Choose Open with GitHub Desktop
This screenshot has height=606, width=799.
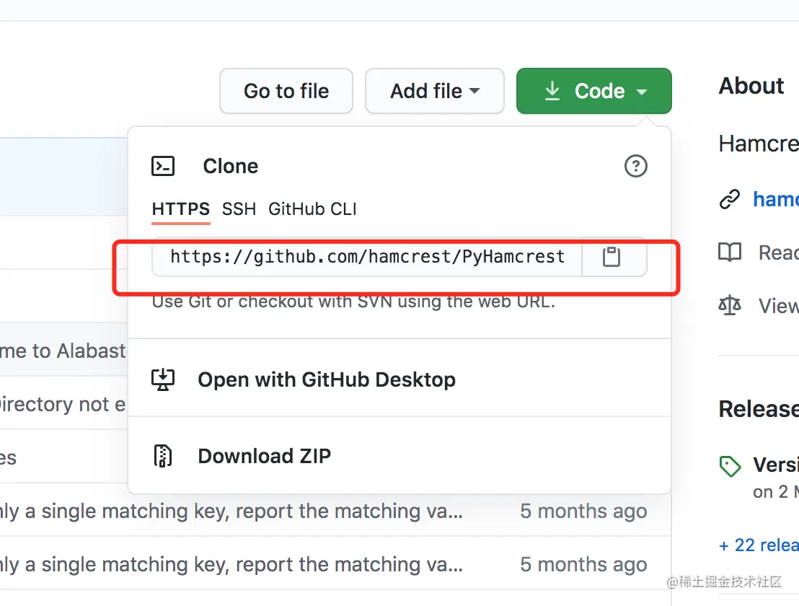click(326, 379)
